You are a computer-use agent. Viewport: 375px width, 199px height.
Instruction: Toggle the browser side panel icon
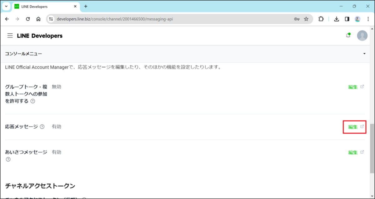point(347,19)
